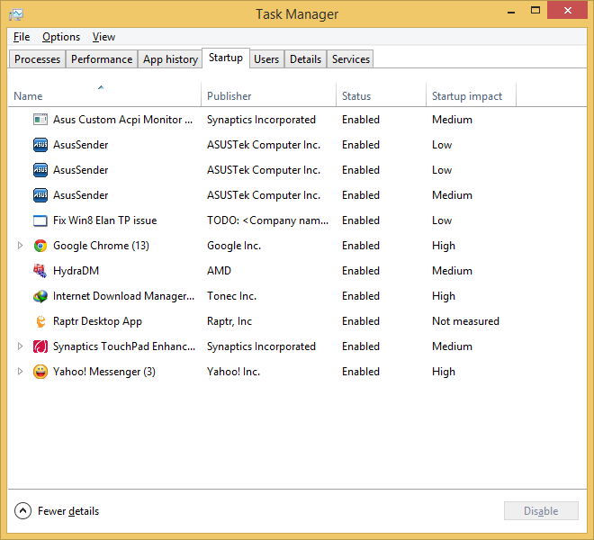Click the Enabled status of Raptr Desktop App
Image resolution: width=594 pixels, height=540 pixels.
click(x=361, y=321)
